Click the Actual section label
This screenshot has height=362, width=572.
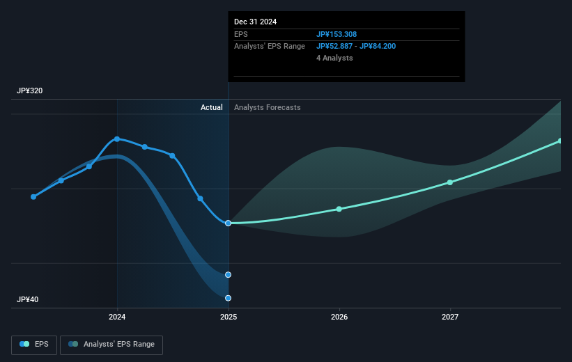(x=212, y=107)
